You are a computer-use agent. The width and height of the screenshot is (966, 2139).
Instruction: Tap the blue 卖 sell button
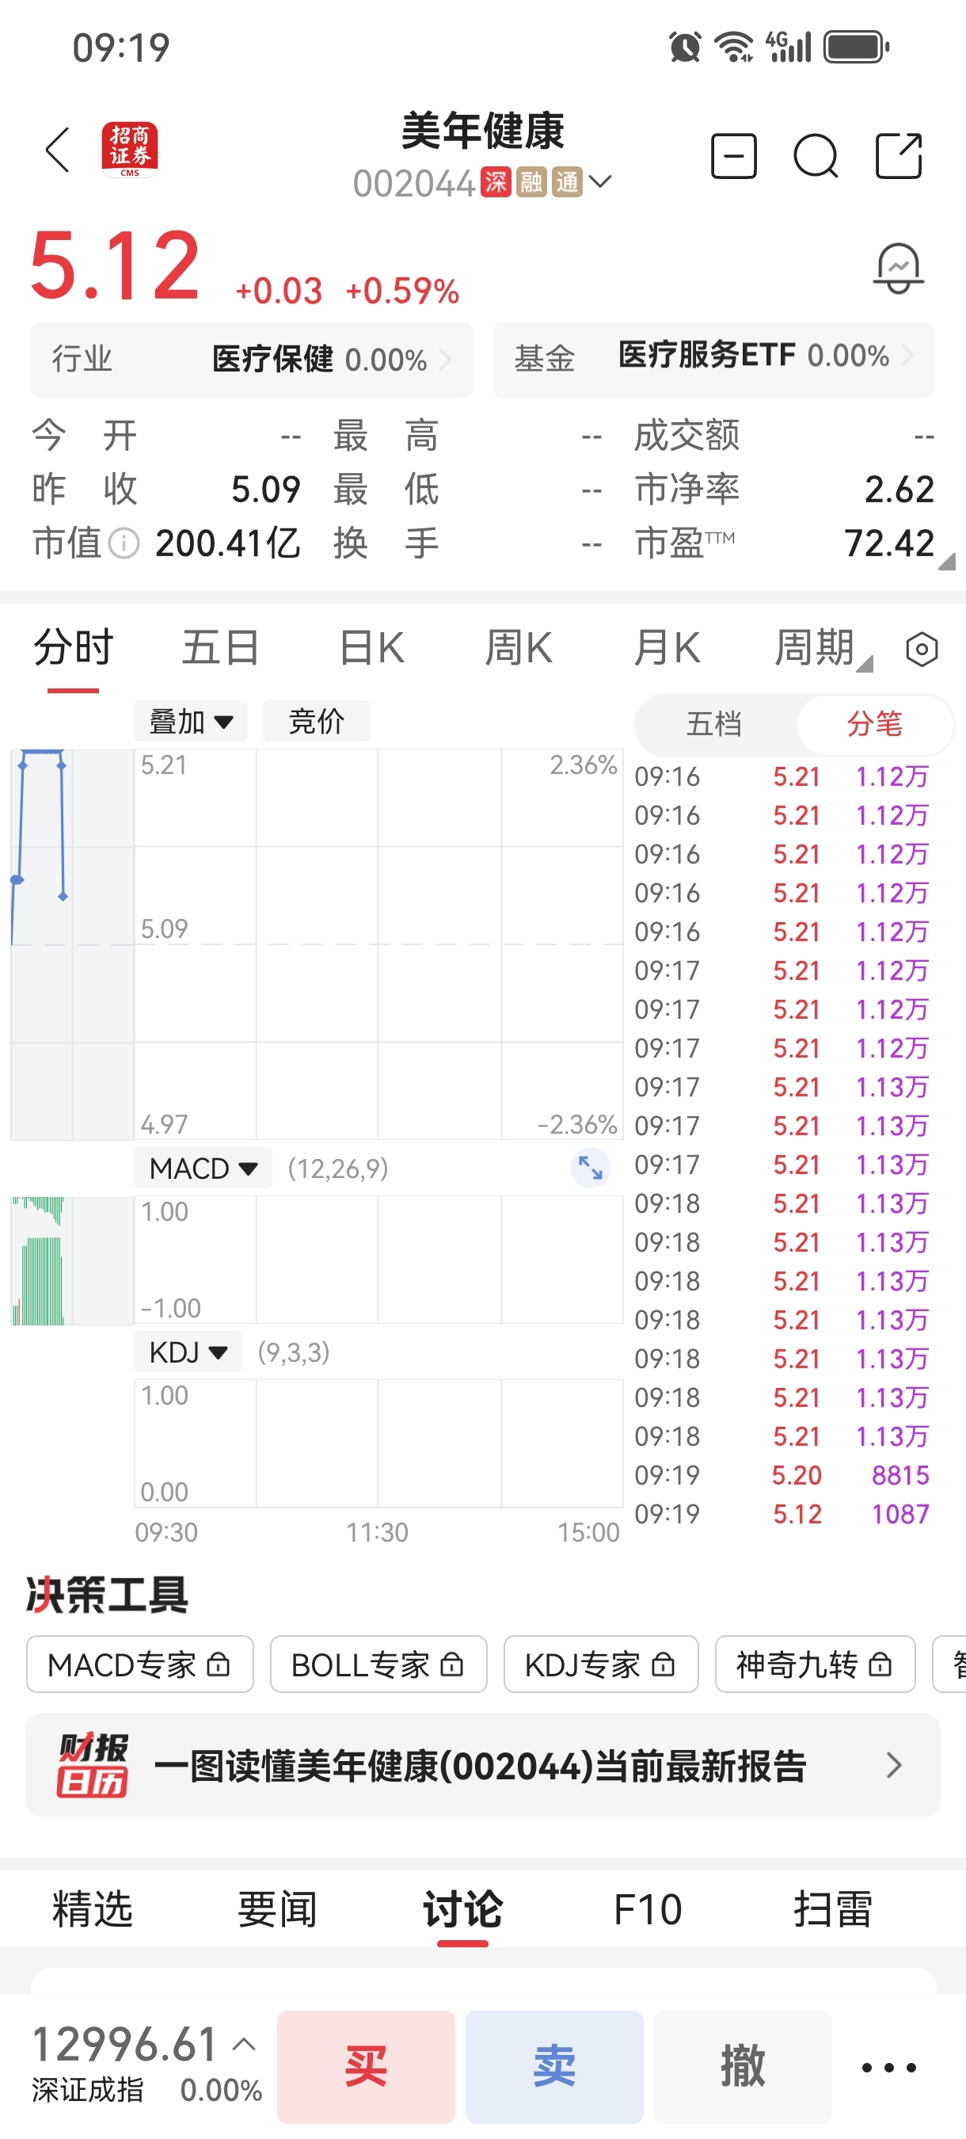coord(554,2066)
